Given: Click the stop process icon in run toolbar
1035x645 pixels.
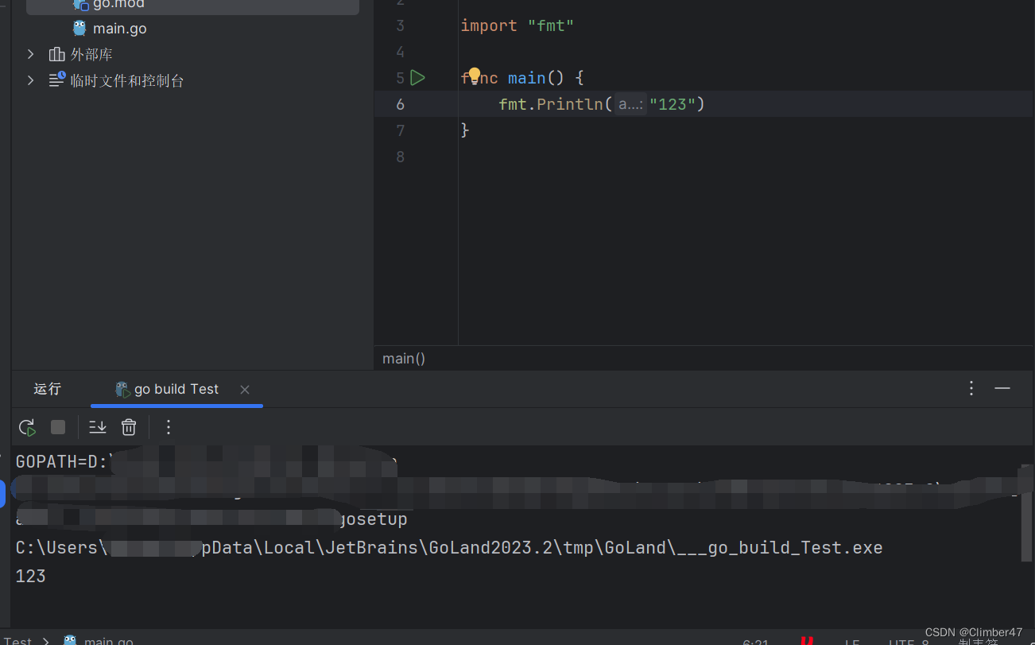Looking at the screenshot, I should 57,427.
